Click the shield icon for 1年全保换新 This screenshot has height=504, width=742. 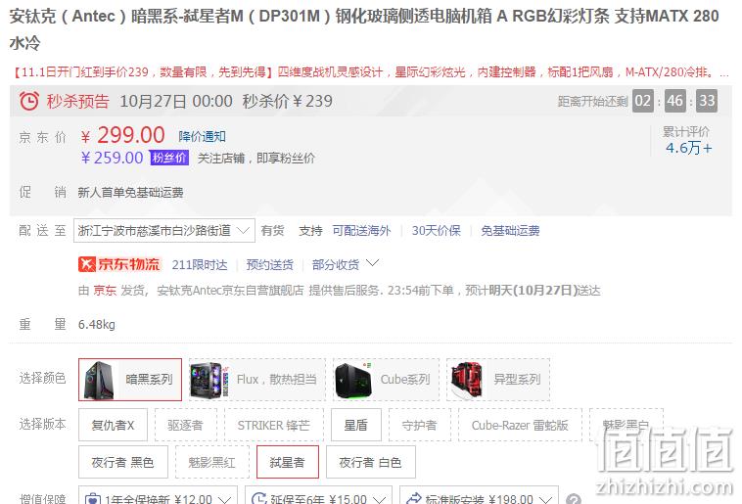pos(93,499)
